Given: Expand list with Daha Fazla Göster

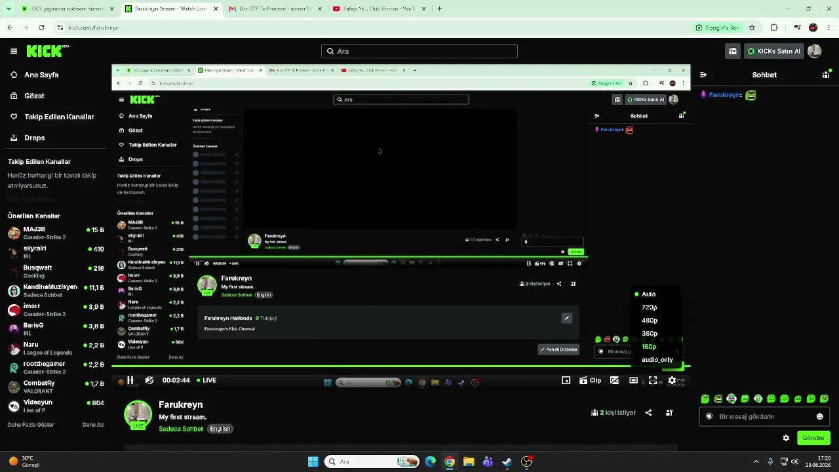Looking at the screenshot, I should point(31,425).
